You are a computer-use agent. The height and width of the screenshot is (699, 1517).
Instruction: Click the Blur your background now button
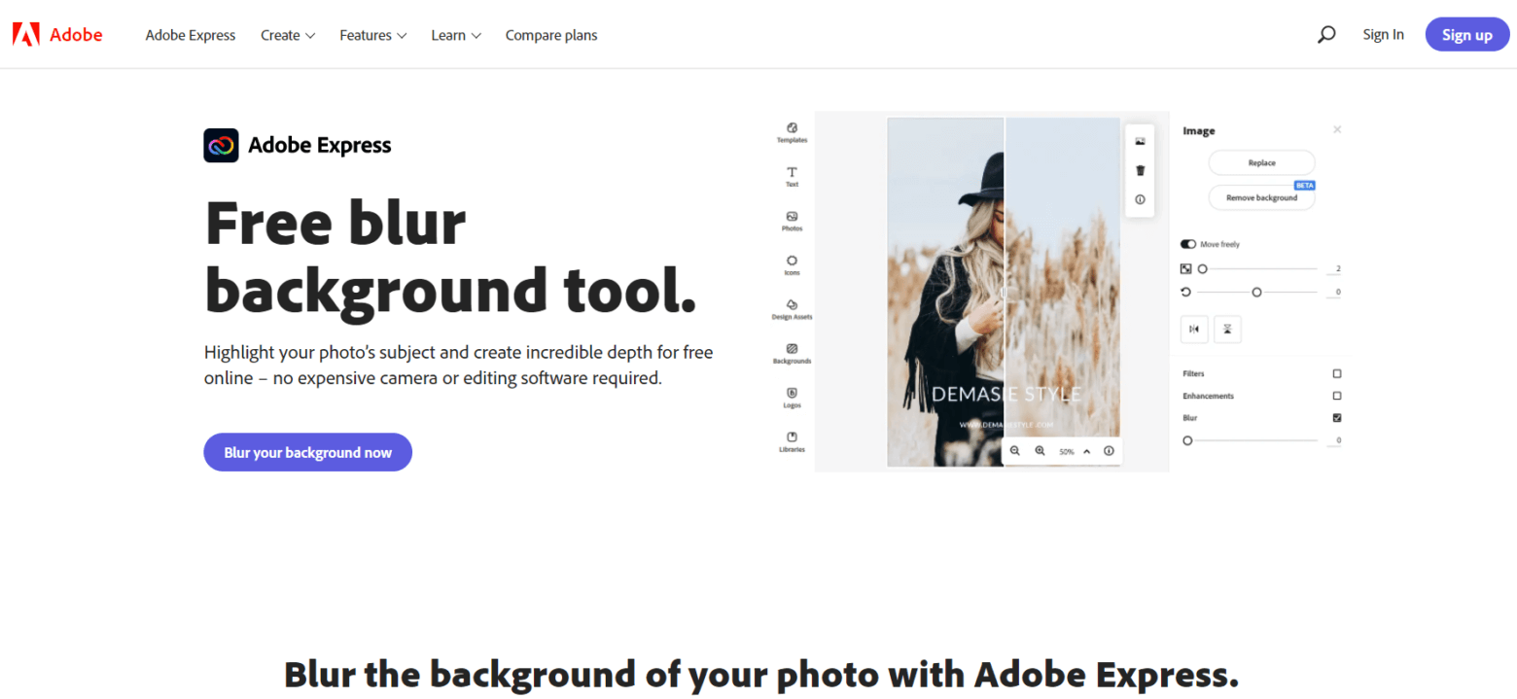coord(307,452)
